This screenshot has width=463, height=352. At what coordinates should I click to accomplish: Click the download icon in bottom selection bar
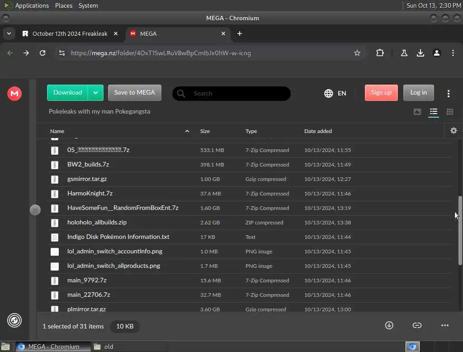(389, 325)
